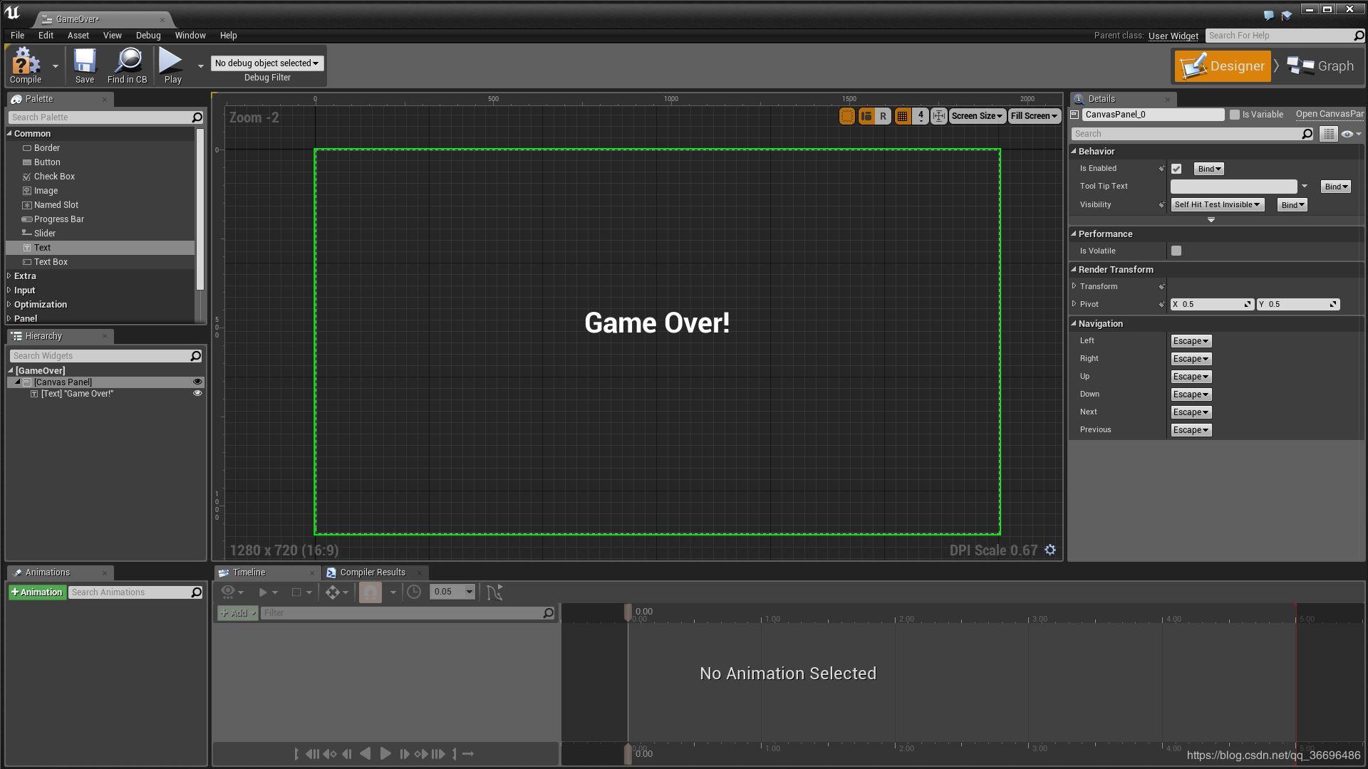The height and width of the screenshot is (769, 1368).
Task: Open Debug Filter dropdown menu
Action: pyautogui.click(x=267, y=62)
